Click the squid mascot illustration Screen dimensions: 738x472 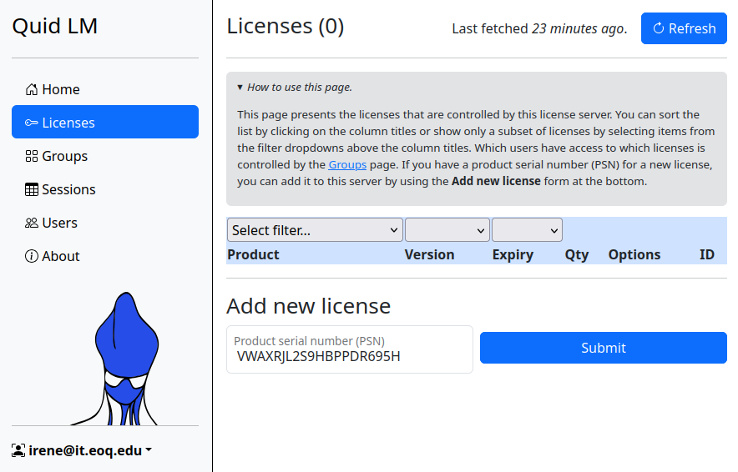pos(124,360)
